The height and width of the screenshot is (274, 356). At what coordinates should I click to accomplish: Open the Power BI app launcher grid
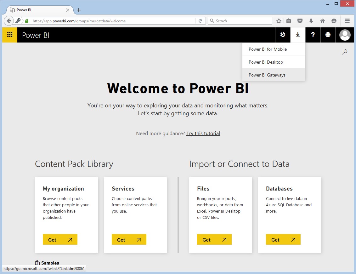click(10, 35)
